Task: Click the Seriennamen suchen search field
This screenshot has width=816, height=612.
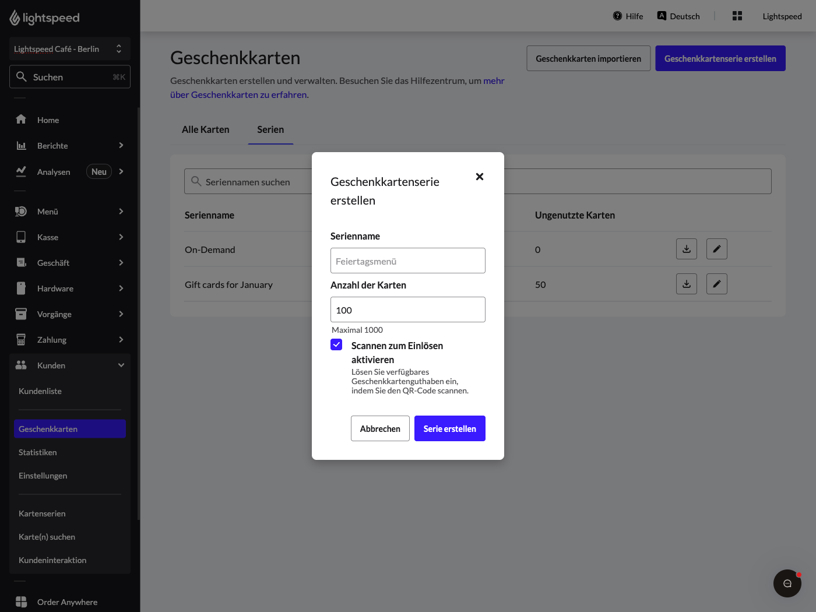Action: [x=478, y=181]
